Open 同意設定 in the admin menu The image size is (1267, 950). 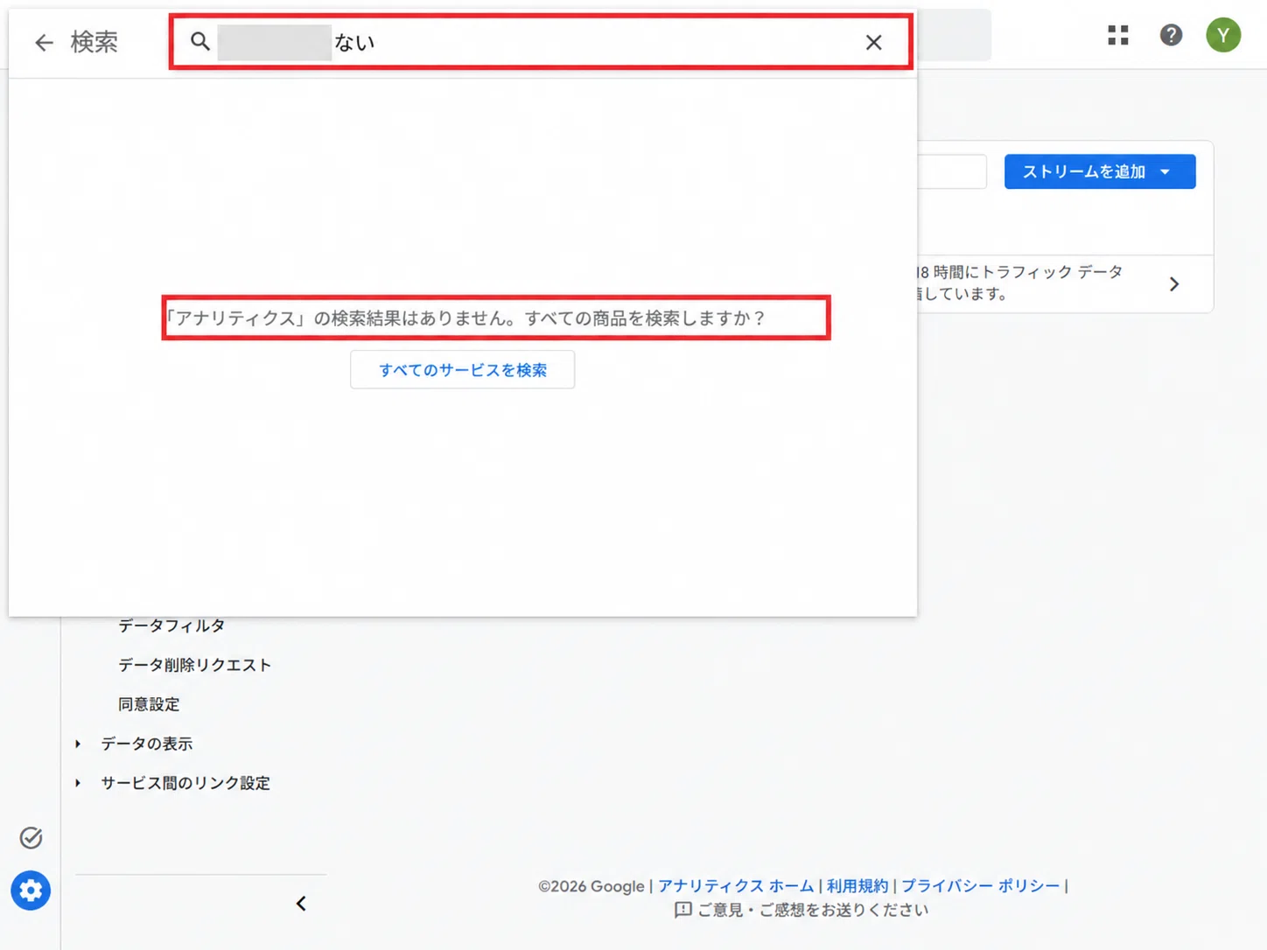[149, 704]
